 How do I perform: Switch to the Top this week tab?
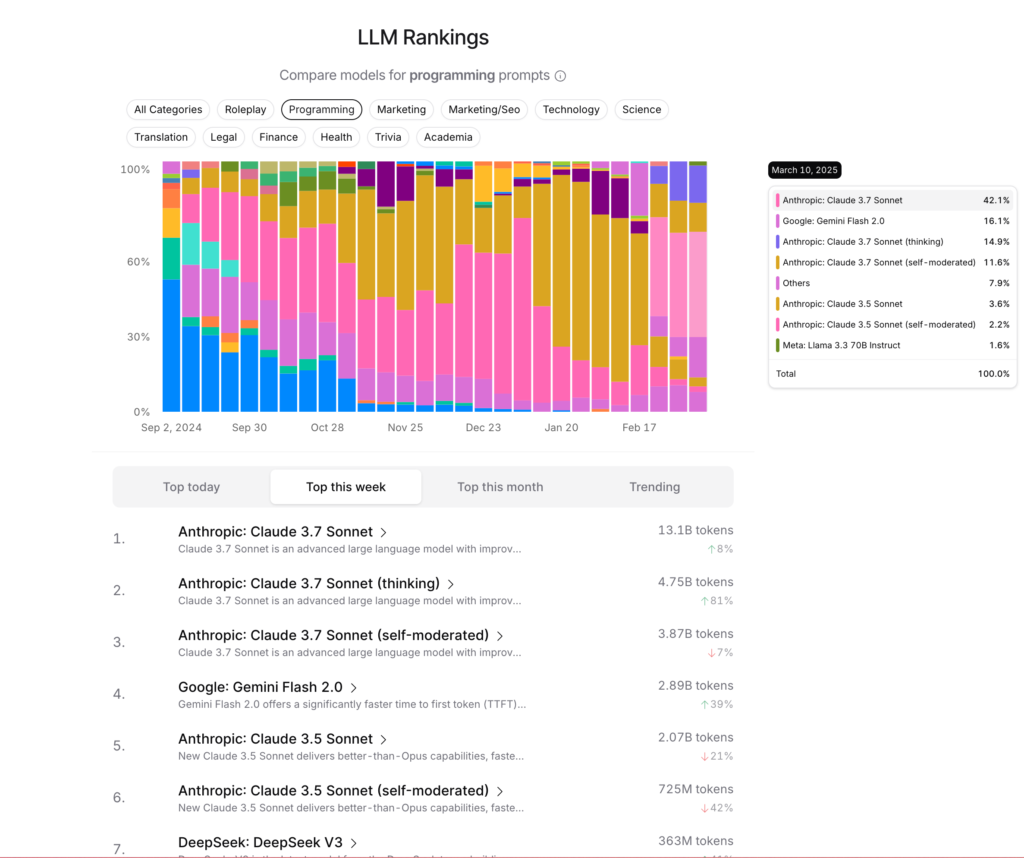346,487
